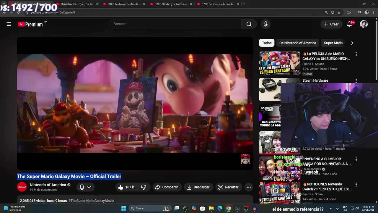The image size is (378, 213).
Task: Open Chrome extensions puzzle icon
Action: [349, 12]
